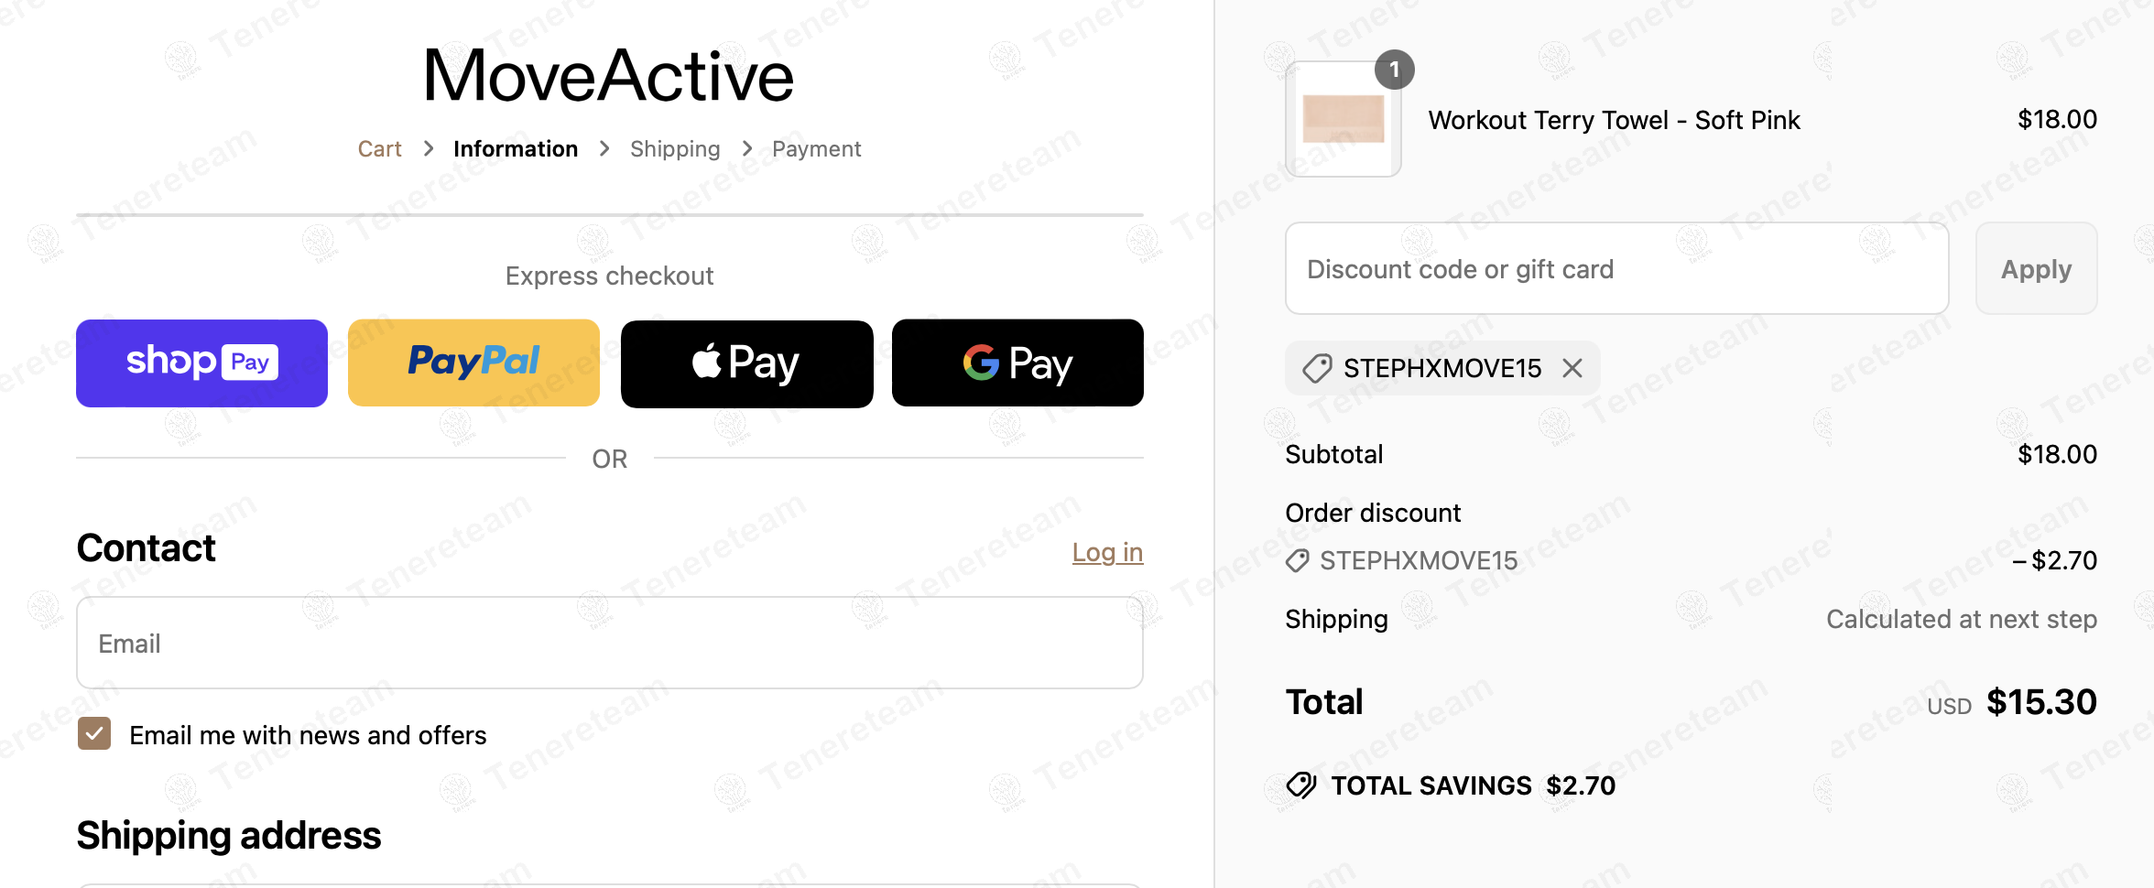
Task: Select Google Pay express checkout
Action: (x=1017, y=363)
